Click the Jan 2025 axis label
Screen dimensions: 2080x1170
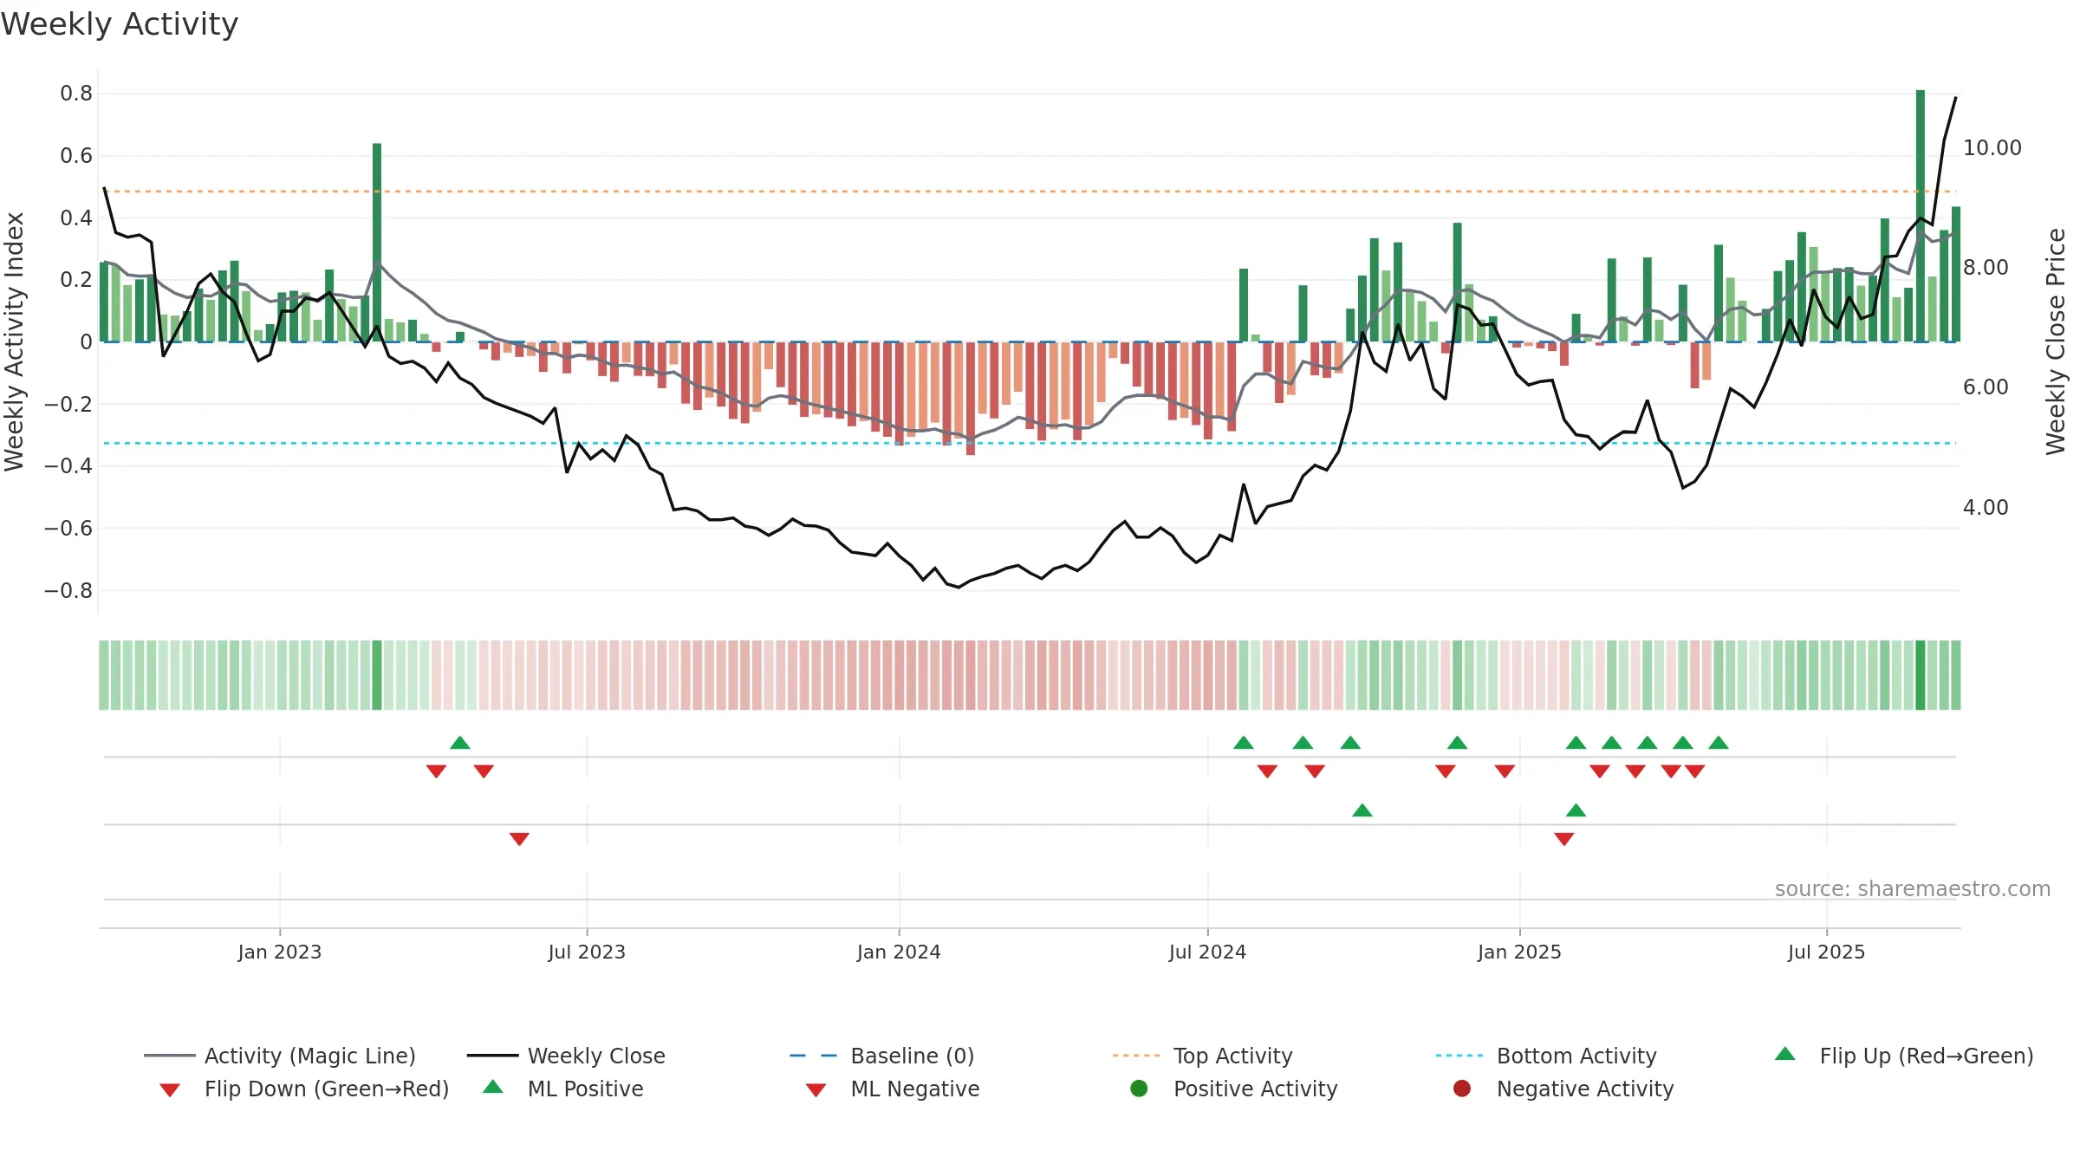1519,952
